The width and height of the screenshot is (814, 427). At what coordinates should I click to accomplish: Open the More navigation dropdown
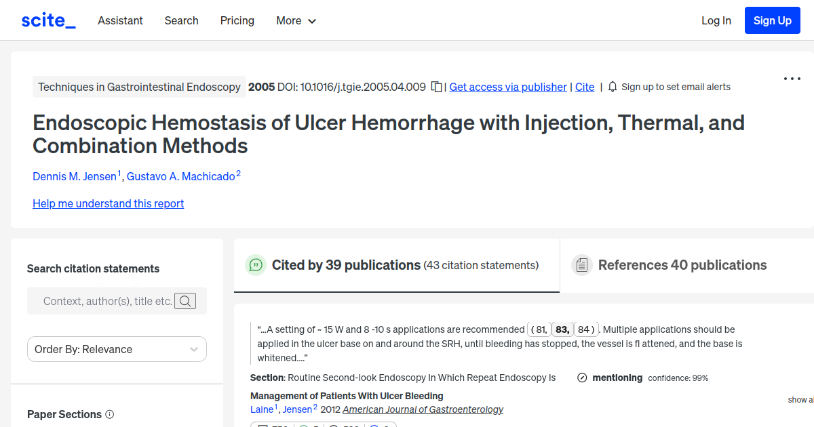pyautogui.click(x=296, y=21)
